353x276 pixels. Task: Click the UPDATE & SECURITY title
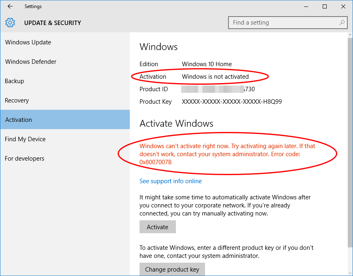pos(53,23)
